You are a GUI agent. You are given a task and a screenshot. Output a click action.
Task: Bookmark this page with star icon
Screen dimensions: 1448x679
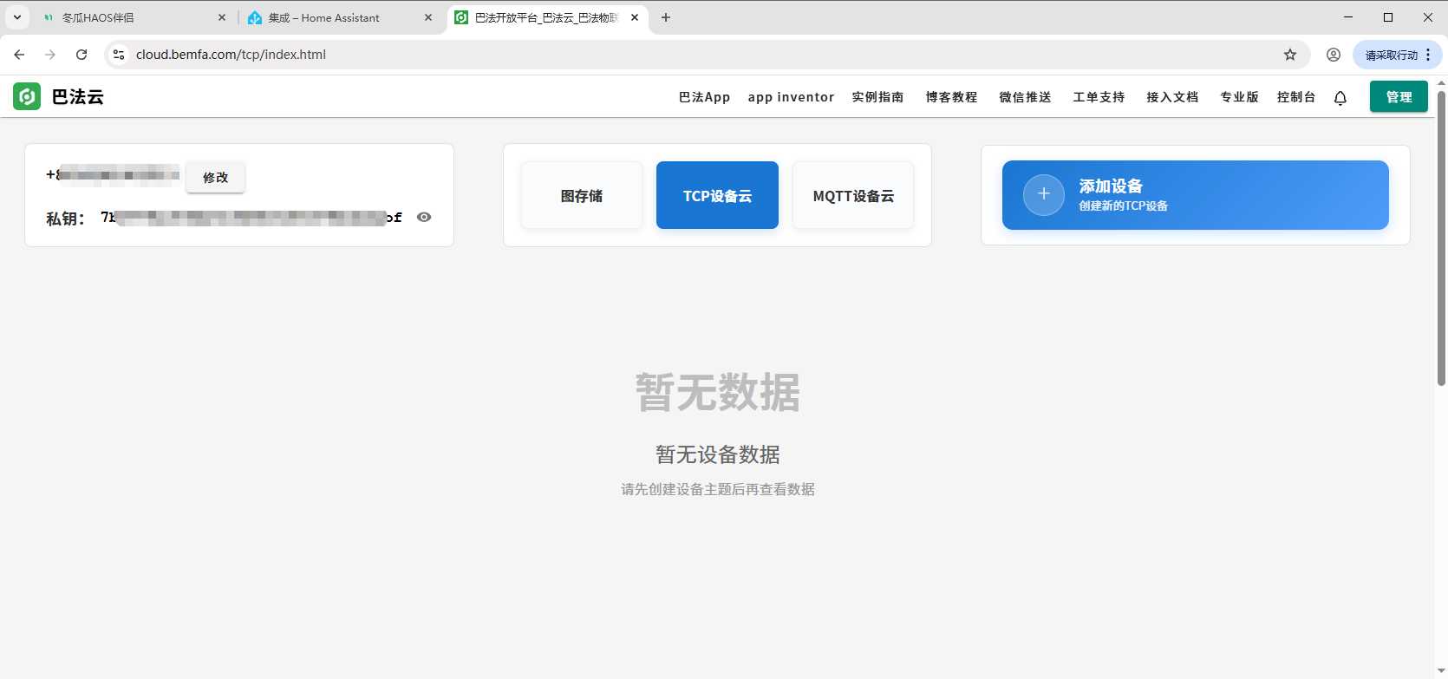(1290, 55)
